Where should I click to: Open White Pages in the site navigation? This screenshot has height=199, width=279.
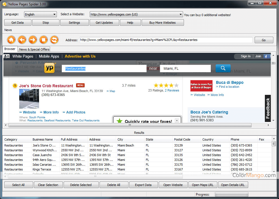(23, 56)
